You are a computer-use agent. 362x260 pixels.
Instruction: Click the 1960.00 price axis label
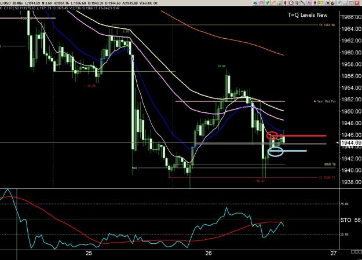pyautogui.click(x=352, y=53)
